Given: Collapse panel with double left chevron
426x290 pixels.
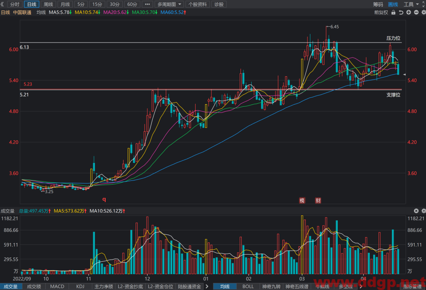Looking at the screenshot, I should click(x=2, y=4).
